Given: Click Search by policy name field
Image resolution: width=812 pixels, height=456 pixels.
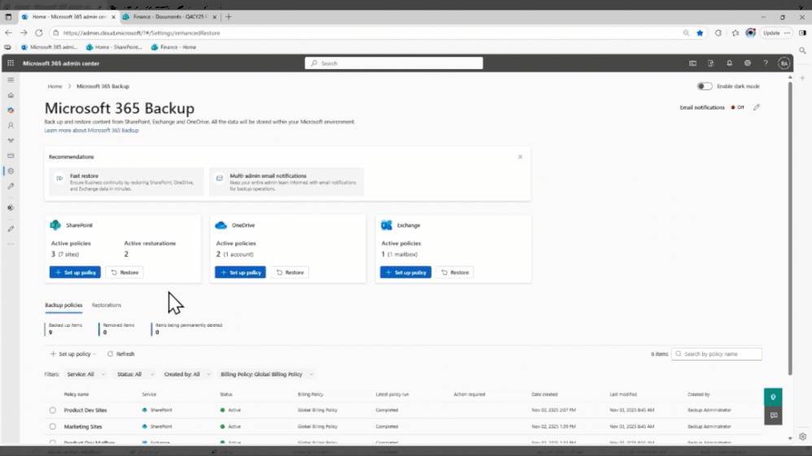Looking at the screenshot, I should [717, 354].
